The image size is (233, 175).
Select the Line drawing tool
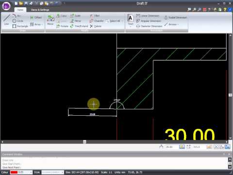tap(6, 20)
